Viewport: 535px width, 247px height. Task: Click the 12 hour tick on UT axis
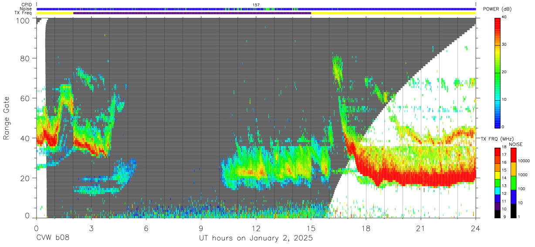point(256,228)
